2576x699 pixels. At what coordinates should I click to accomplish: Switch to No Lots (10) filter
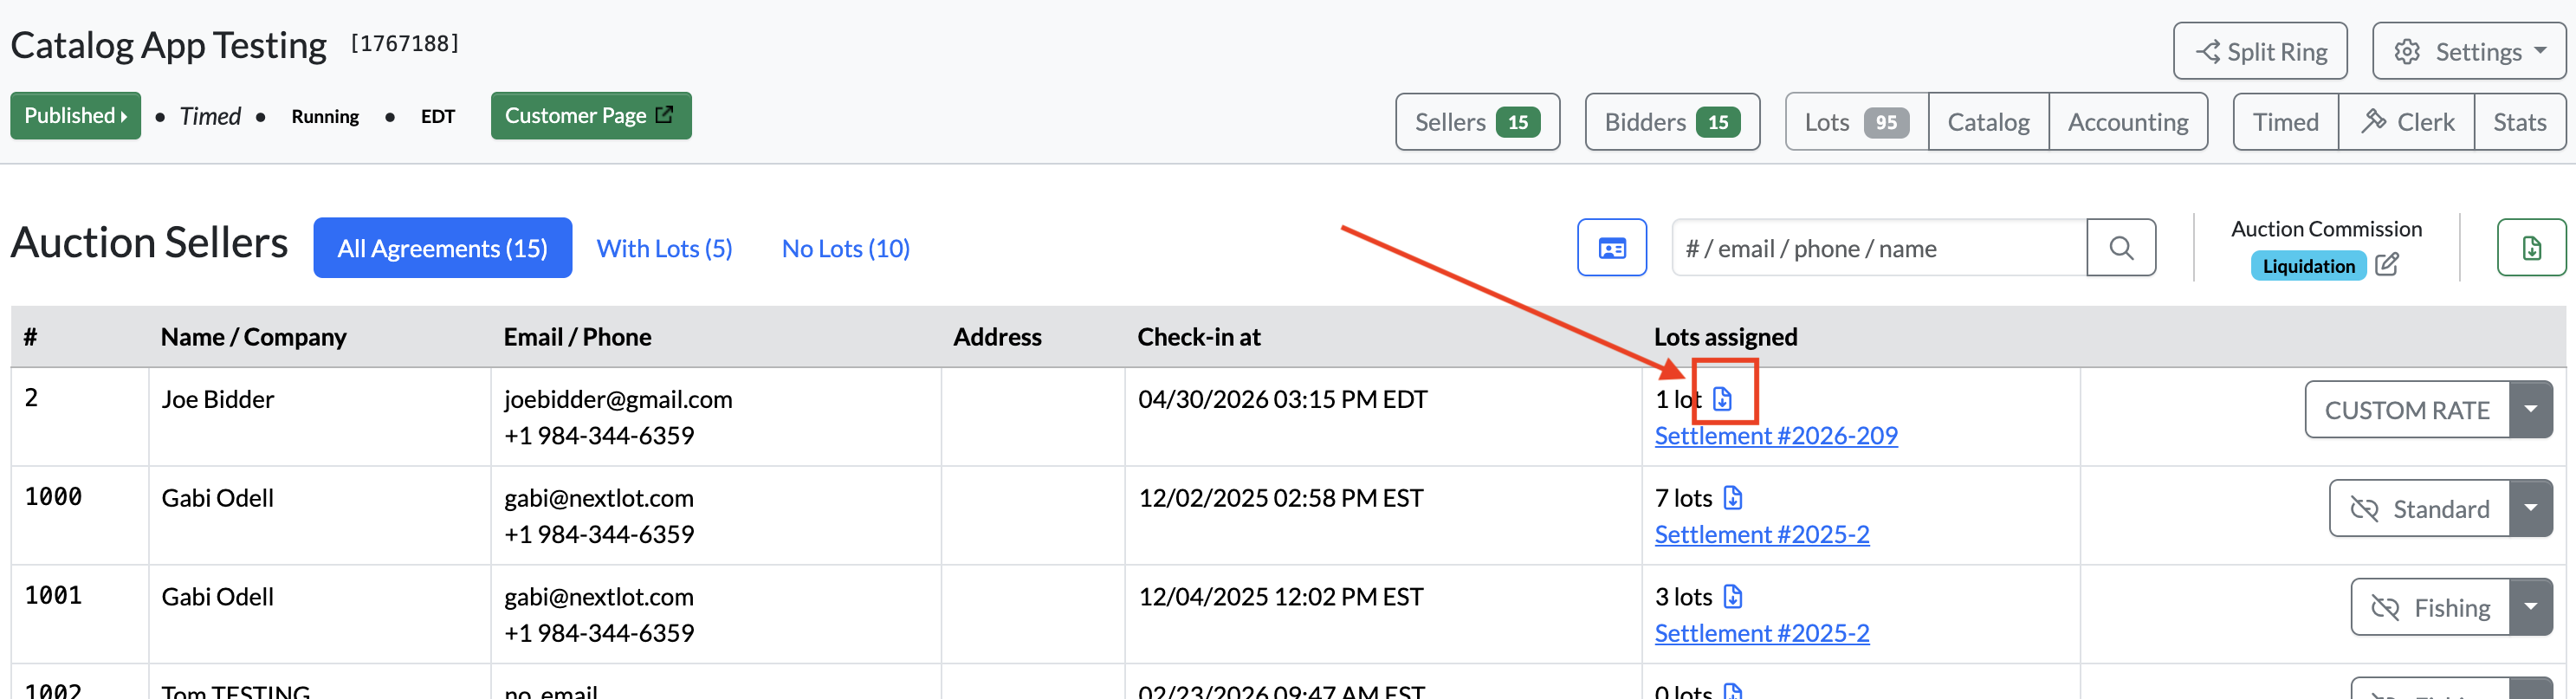(846, 248)
